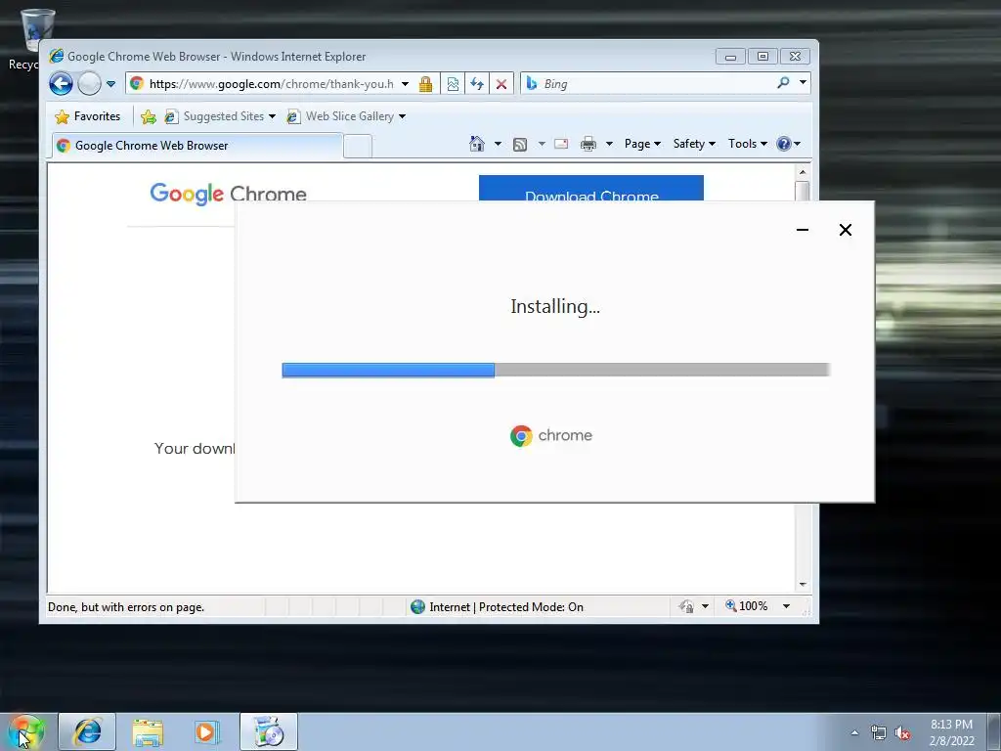Open the 100% zoom level dropdown arrow

click(787, 606)
